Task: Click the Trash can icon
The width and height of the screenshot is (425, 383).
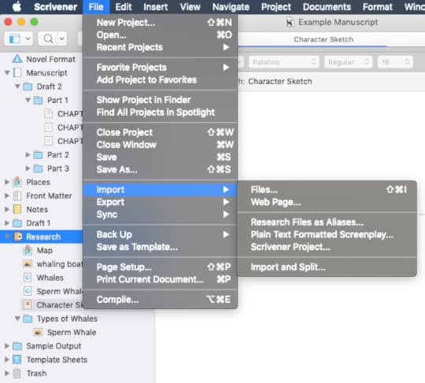Action: pos(17,374)
